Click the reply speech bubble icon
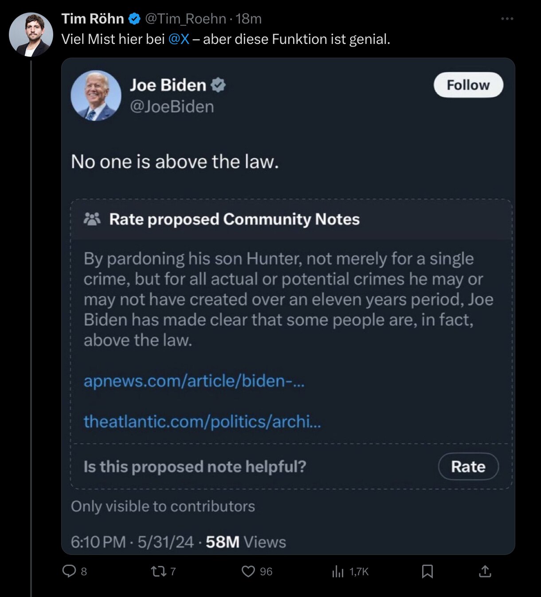Image resolution: width=541 pixels, height=597 pixels. pos(69,571)
